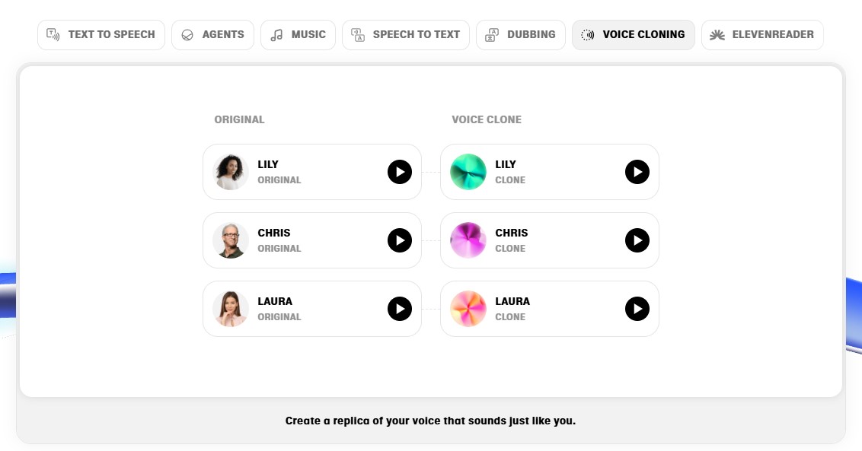
Task: Click Chris's original portrait photo
Action: point(231,240)
